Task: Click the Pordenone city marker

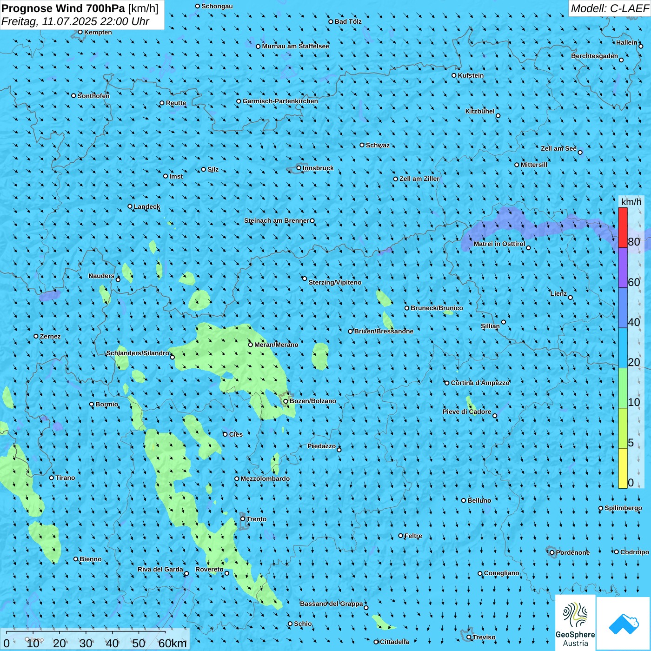Action: 552,552
